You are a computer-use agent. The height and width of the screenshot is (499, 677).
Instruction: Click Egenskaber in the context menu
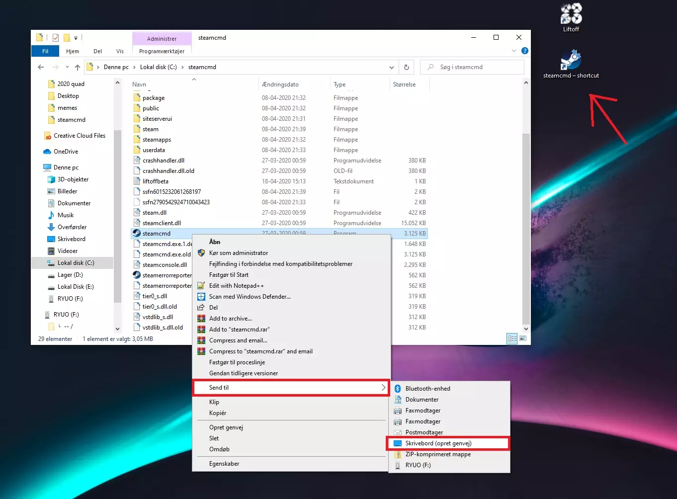224,464
